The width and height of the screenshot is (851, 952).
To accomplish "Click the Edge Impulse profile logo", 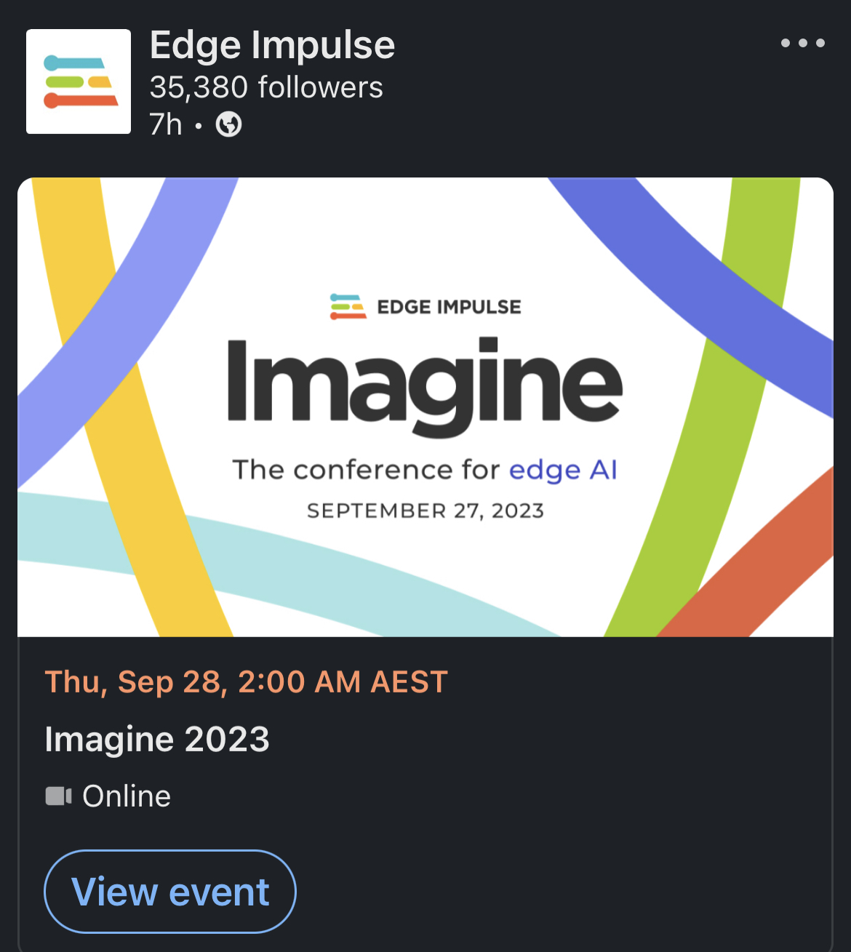I will pyautogui.click(x=79, y=81).
